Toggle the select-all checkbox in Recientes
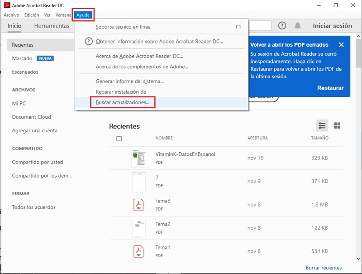 pos(119,139)
